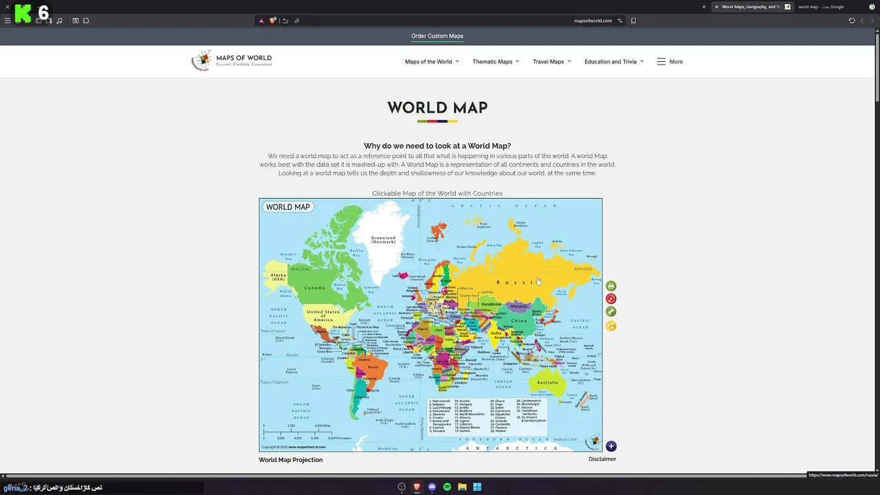Screen dimensions: 880x495
Task: Open Discord from the taskbar
Action: 432,487
